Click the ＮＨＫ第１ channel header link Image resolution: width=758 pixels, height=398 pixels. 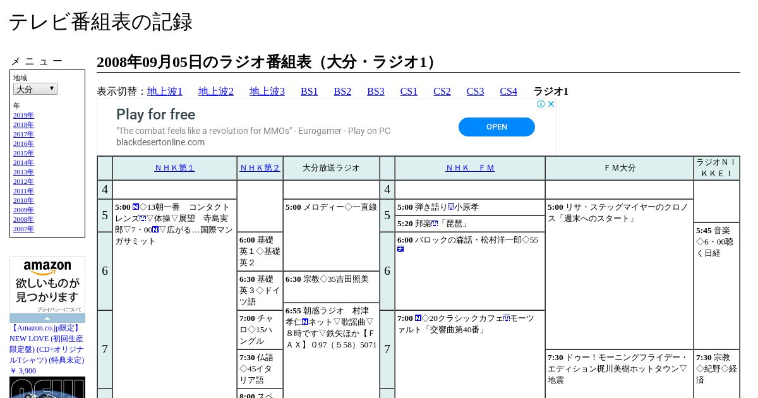click(x=174, y=168)
